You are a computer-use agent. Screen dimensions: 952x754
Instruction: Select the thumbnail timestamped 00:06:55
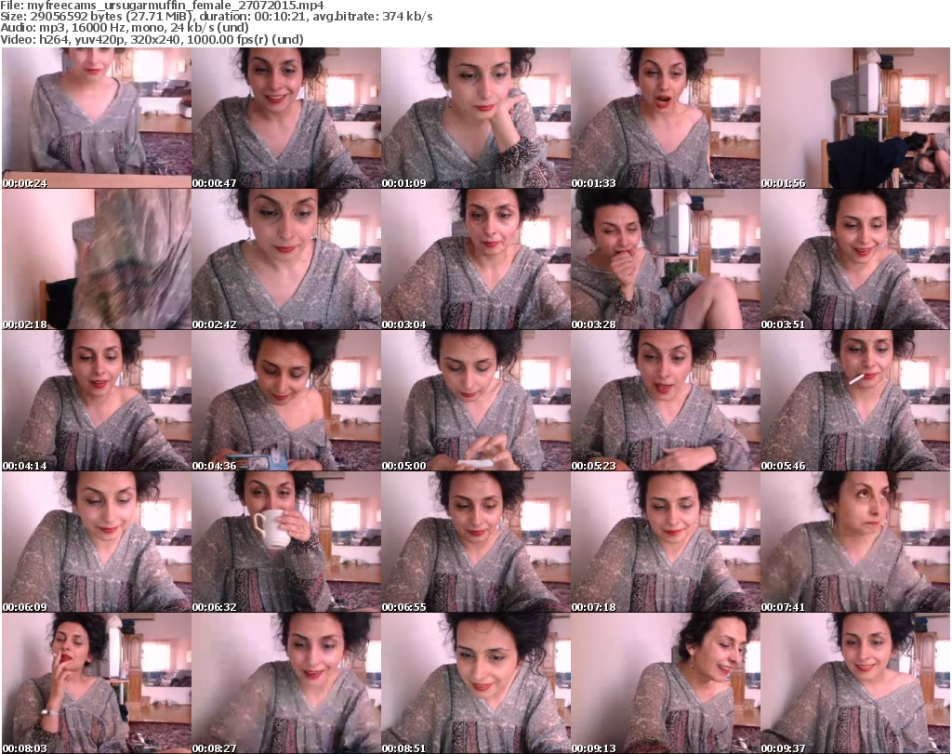[x=476, y=542]
